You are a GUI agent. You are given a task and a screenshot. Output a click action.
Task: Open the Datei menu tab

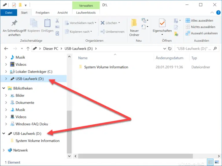[x=9, y=12]
